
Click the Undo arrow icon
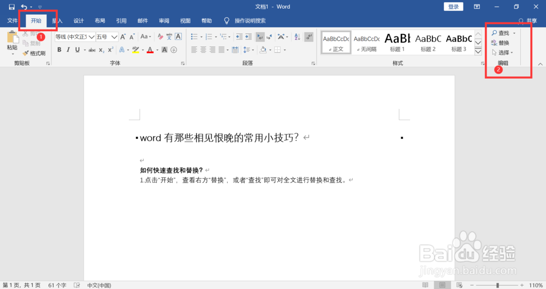click(24, 7)
